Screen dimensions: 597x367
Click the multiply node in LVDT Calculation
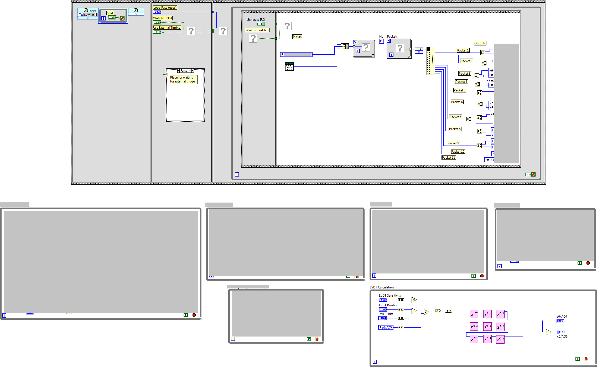coord(427,312)
